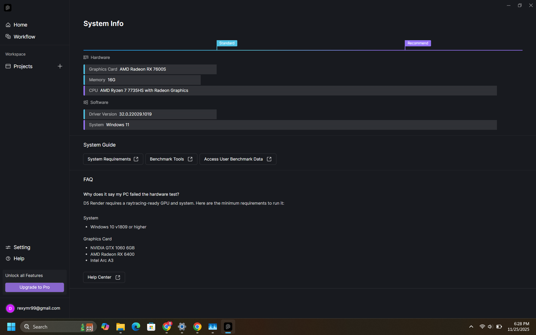Open the Access User Benchmark Data link
Image resolution: width=536 pixels, height=335 pixels.
pos(238,159)
